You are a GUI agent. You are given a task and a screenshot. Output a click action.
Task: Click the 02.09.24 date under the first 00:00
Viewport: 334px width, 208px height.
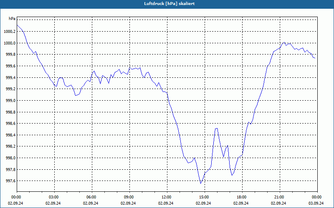[x=15, y=203]
